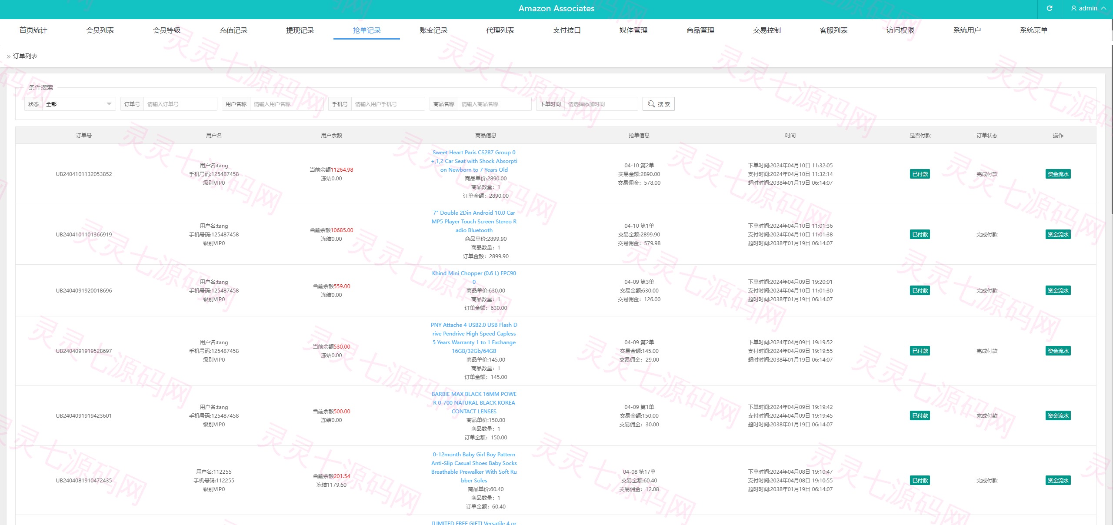Image resolution: width=1113 pixels, height=525 pixels.
Task: Go to 账变记录 tab
Action: coord(433,30)
